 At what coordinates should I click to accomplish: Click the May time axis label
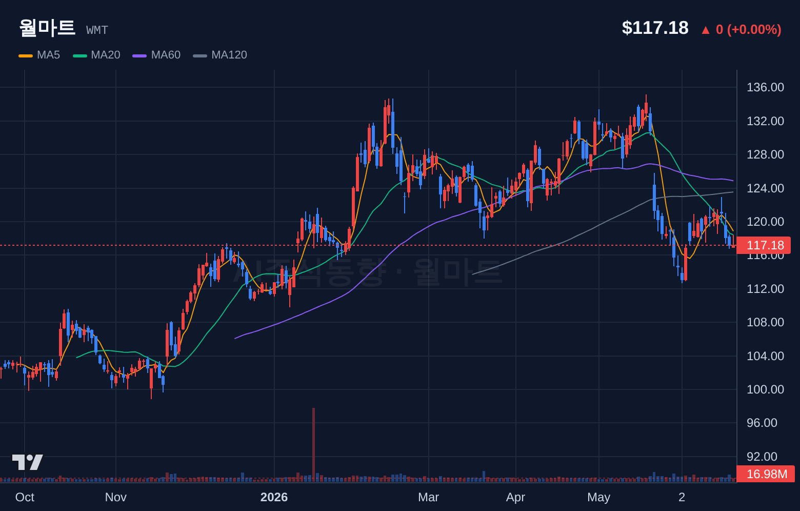tap(598, 497)
